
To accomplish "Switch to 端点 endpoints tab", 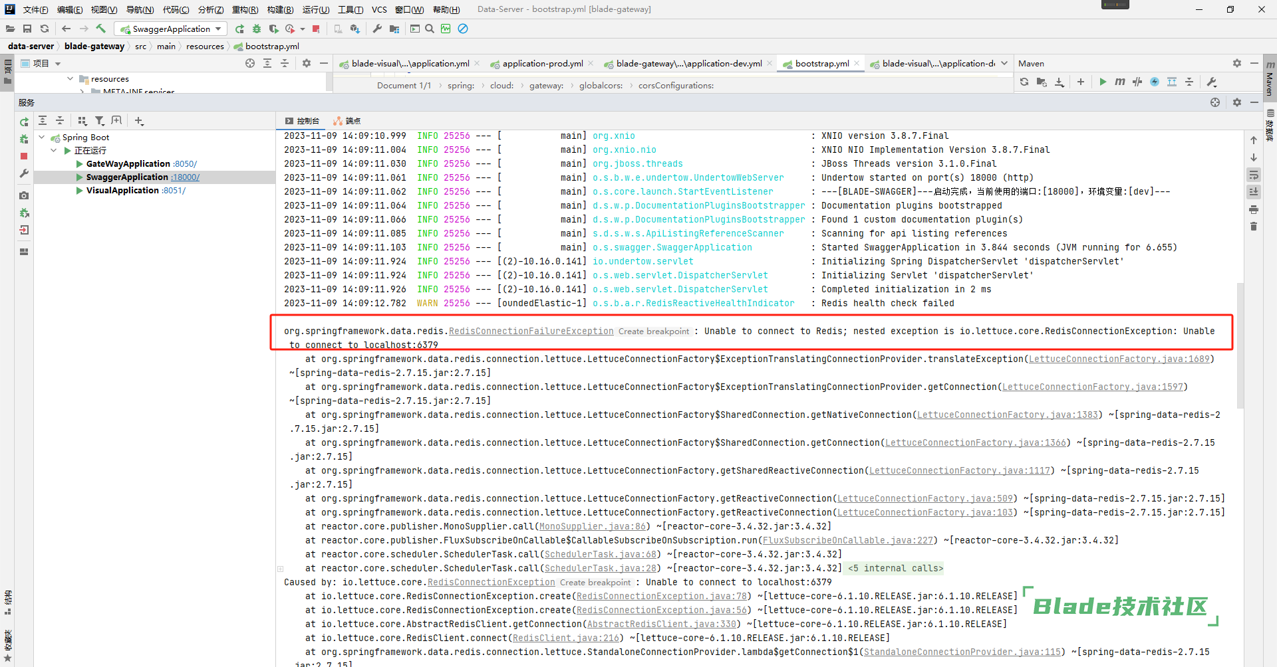I will (347, 121).
